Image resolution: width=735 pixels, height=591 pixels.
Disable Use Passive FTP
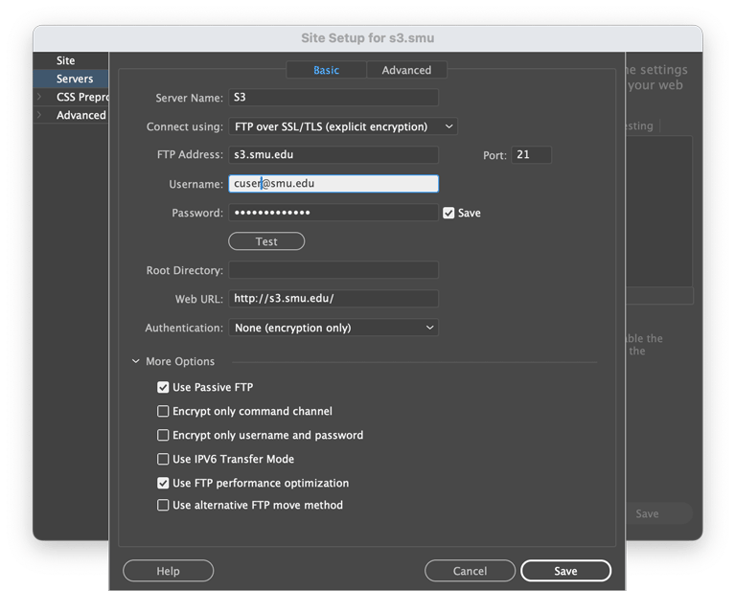(x=163, y=388)
